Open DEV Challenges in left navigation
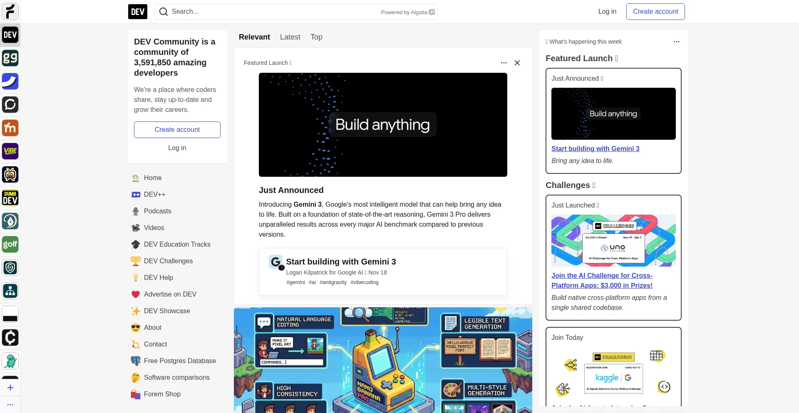The height and width of the screenshot is (413, 799). (x=177, y=261)
